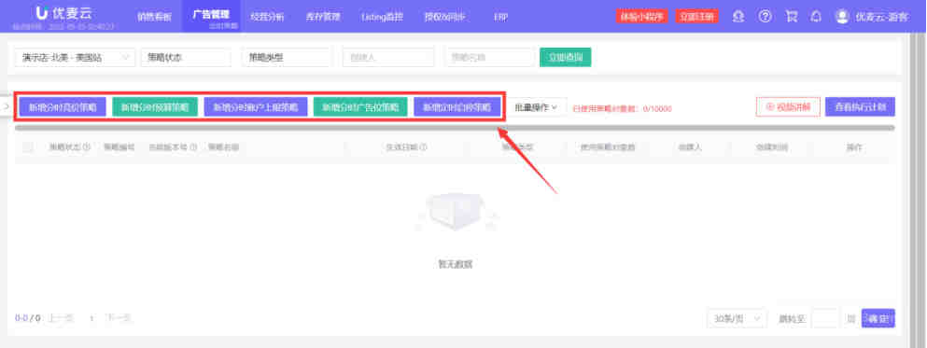This screenshot has height=348, width=927.
Task: Click the info icon beside 生效日期 column
Action: pyautogui.click(x=424, y=147)
